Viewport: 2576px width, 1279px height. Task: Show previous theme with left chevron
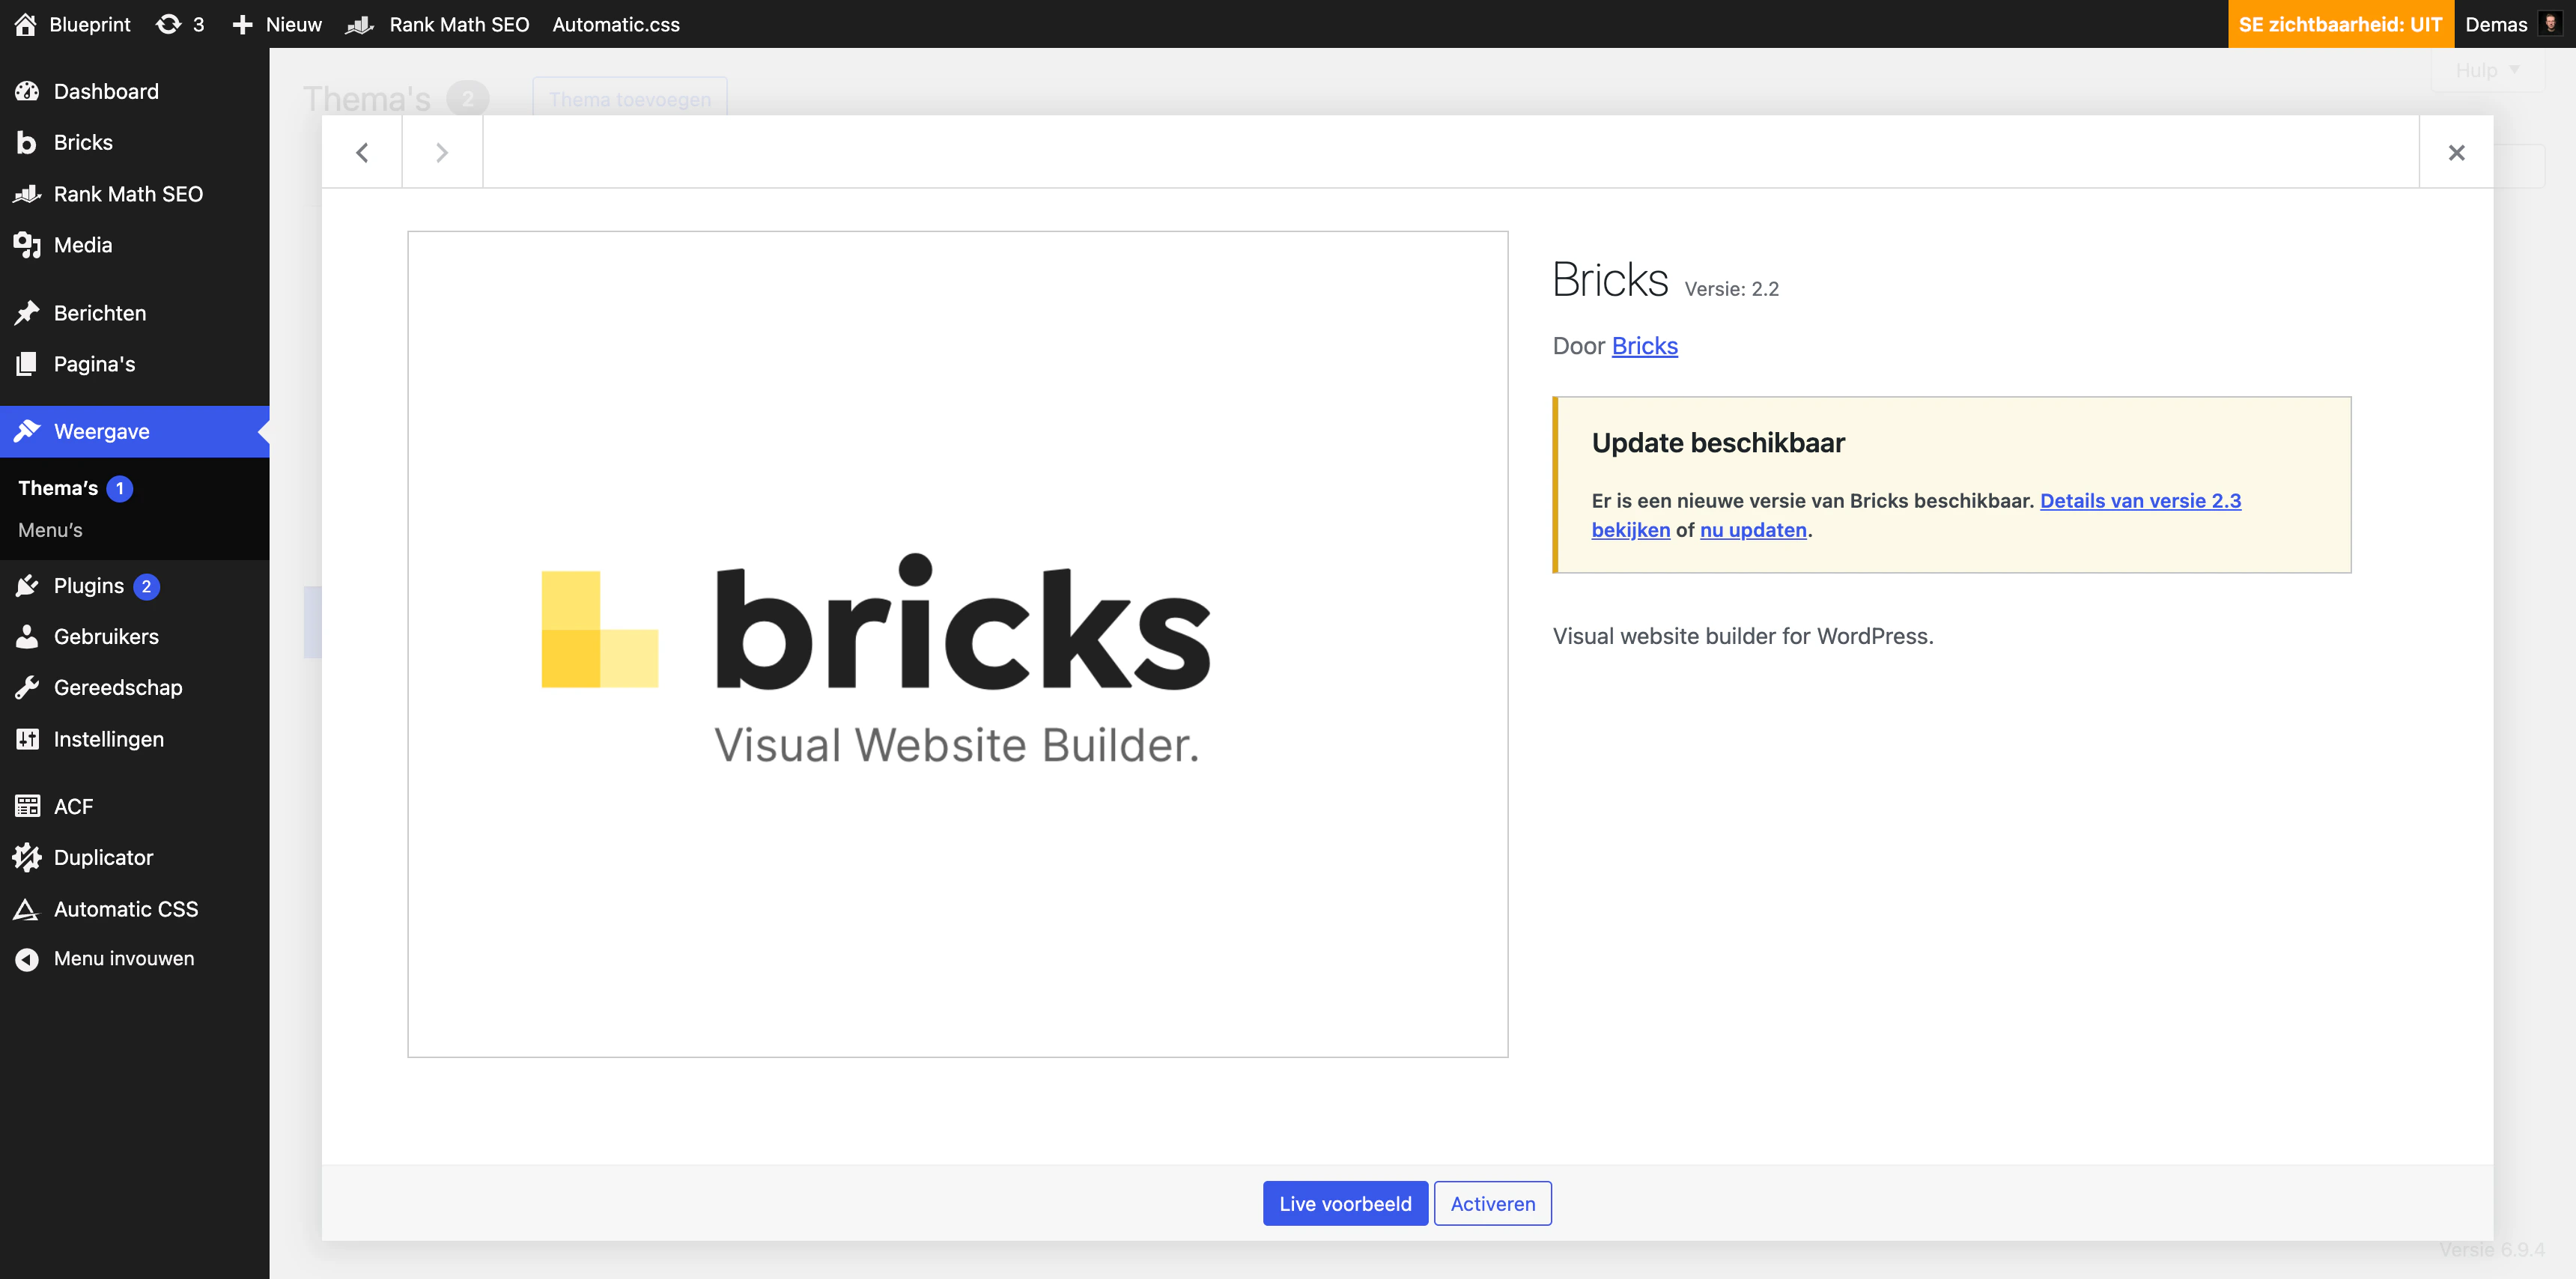(362, 152)
